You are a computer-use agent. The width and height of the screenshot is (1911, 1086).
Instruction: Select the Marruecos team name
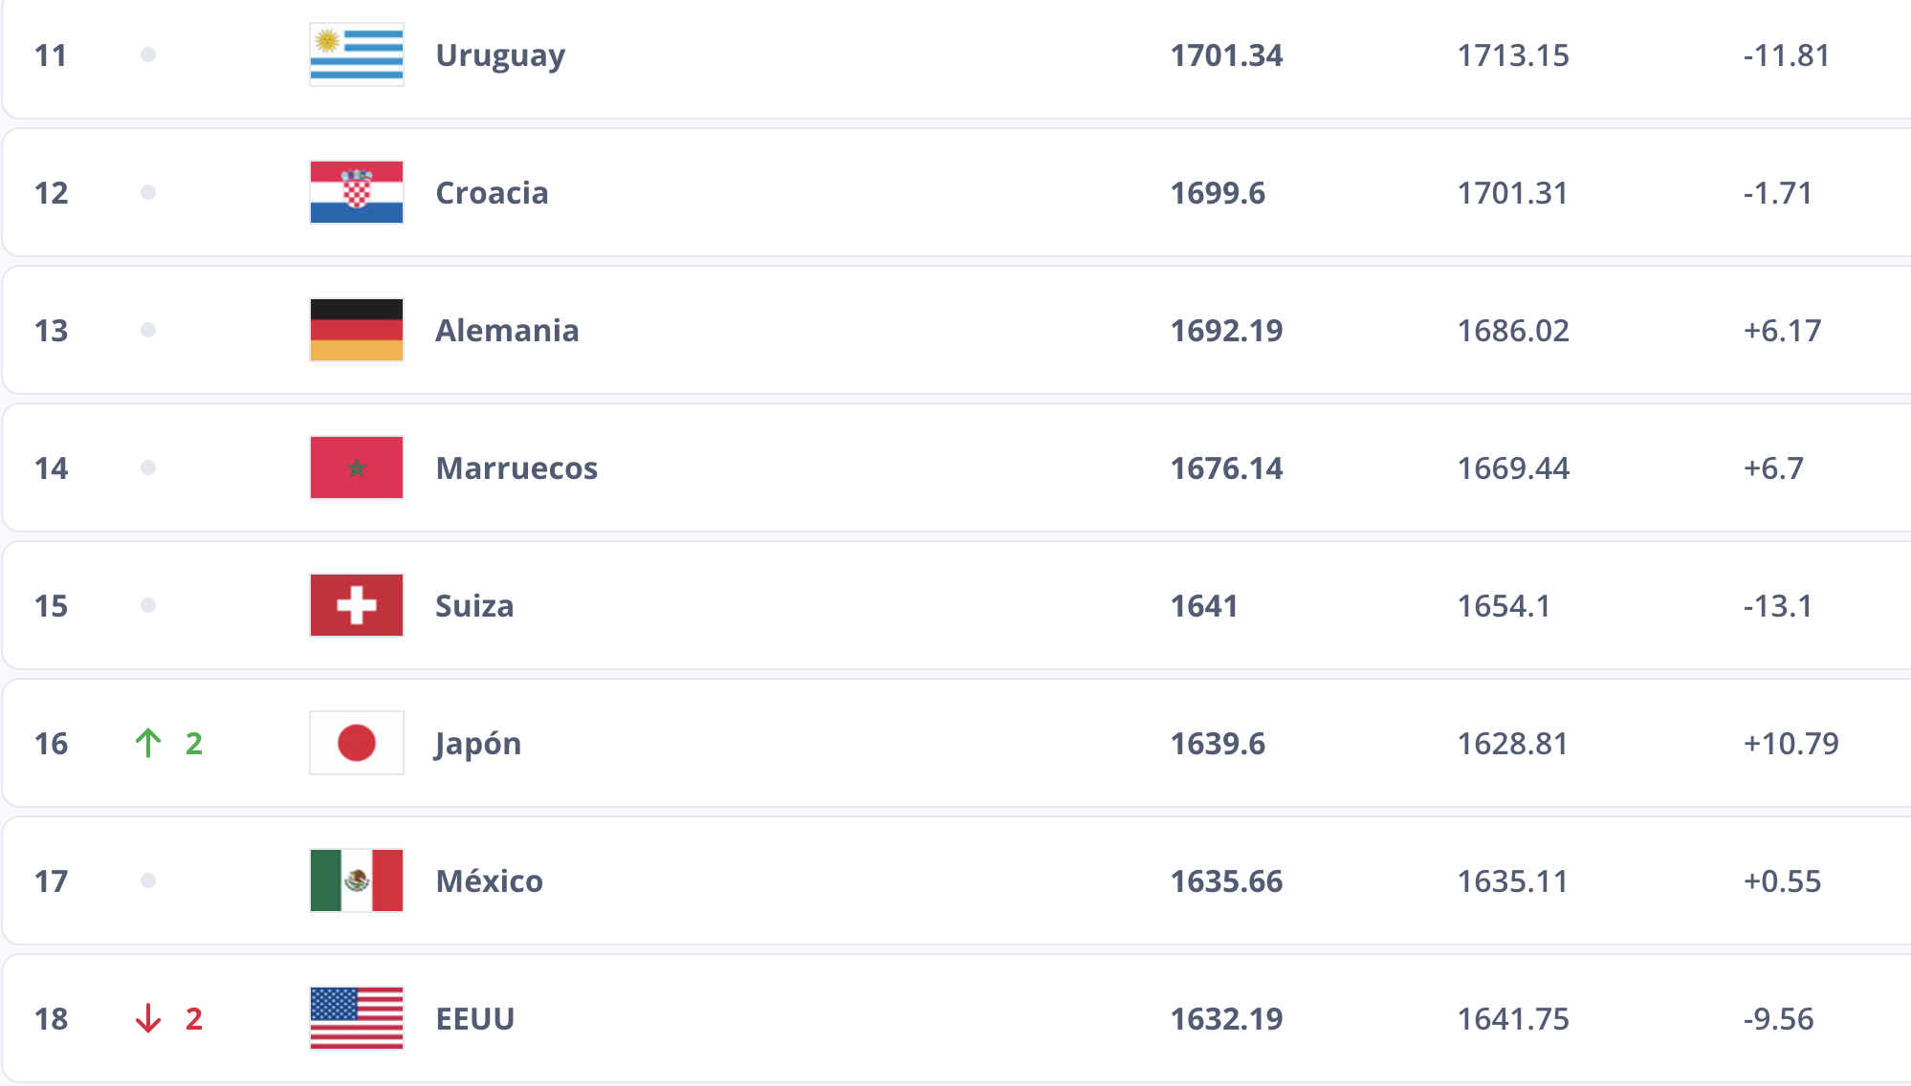coord(516,468)
